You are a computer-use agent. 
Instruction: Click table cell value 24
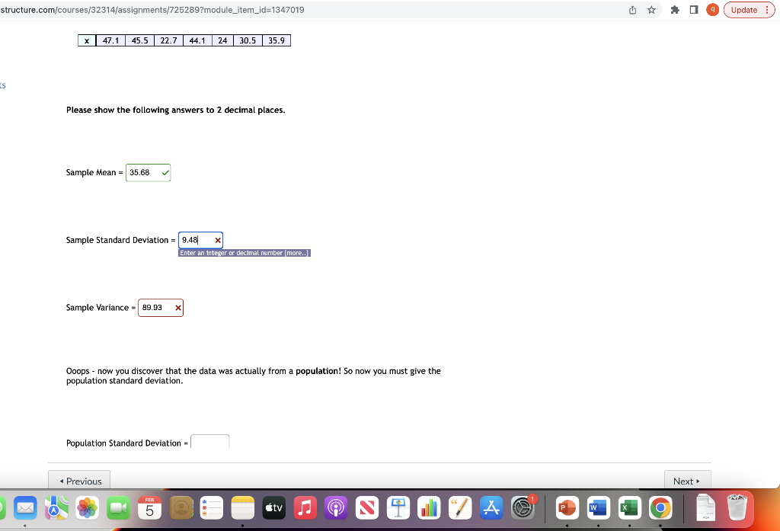coord(223,41)
